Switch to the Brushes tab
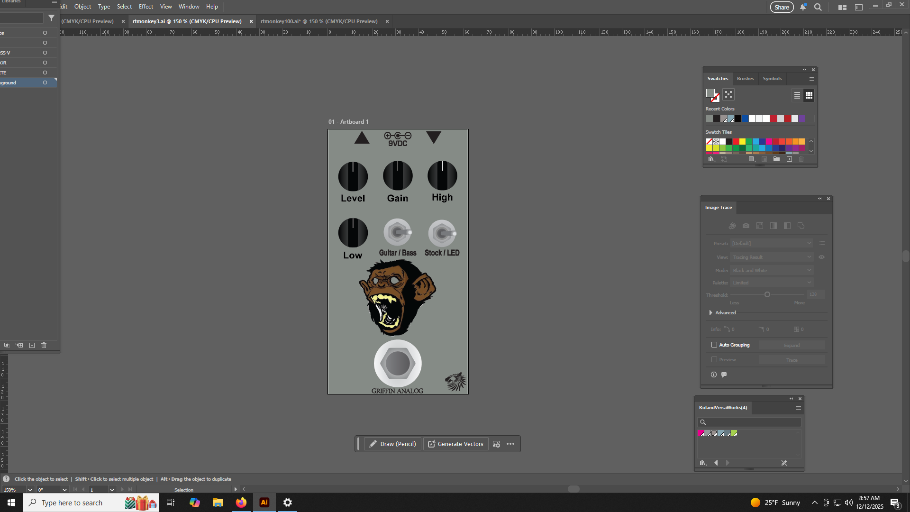 click(745, 79)
